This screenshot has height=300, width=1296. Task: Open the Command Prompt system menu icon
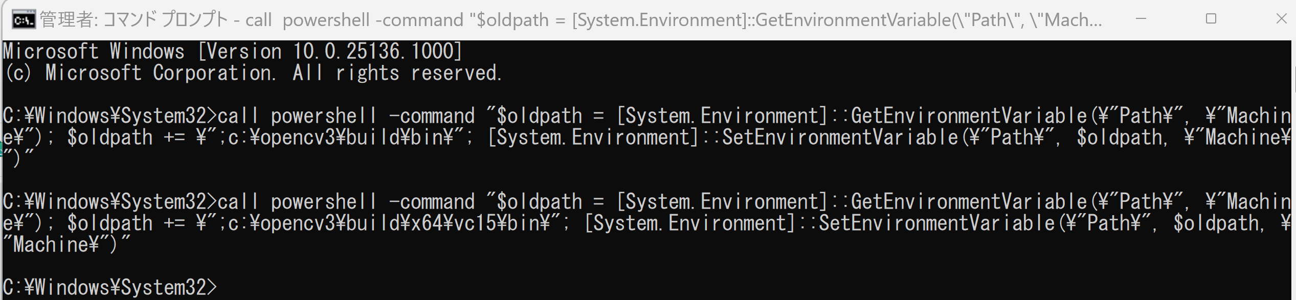(24, 20)
